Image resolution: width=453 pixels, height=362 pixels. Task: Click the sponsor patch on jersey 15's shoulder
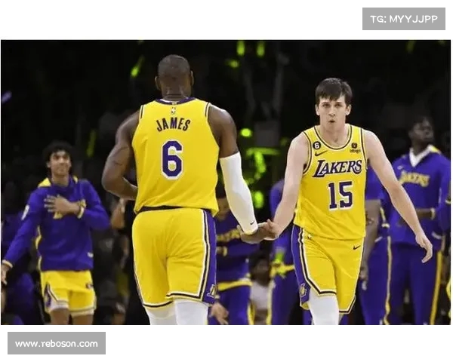coord(354,149)
